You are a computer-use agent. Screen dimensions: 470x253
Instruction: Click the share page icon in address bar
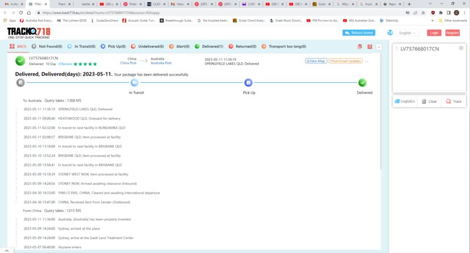click(415, 13)
